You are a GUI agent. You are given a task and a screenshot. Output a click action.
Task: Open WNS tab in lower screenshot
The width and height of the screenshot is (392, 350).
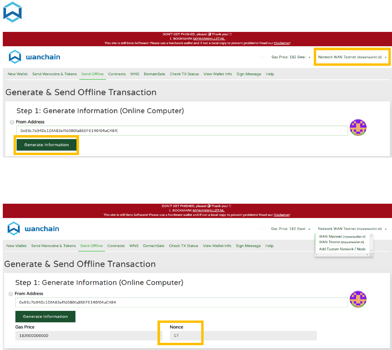point(134,246)
